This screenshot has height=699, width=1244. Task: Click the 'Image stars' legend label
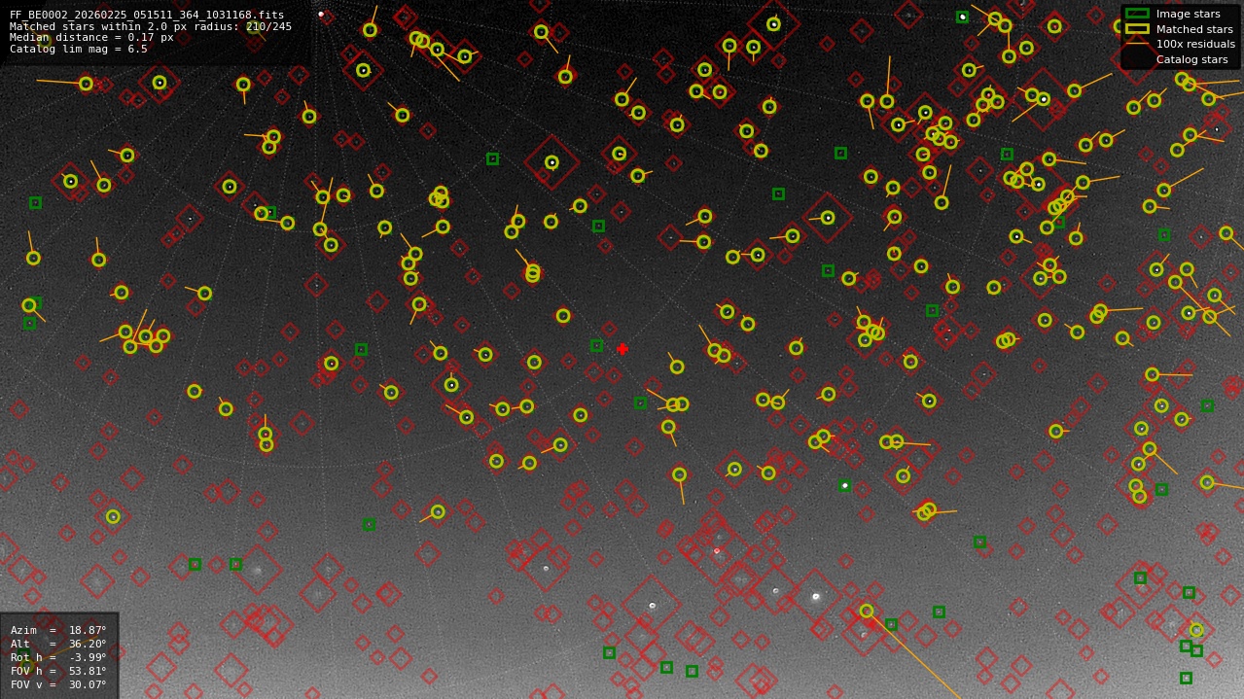(x=1188, y=14)
